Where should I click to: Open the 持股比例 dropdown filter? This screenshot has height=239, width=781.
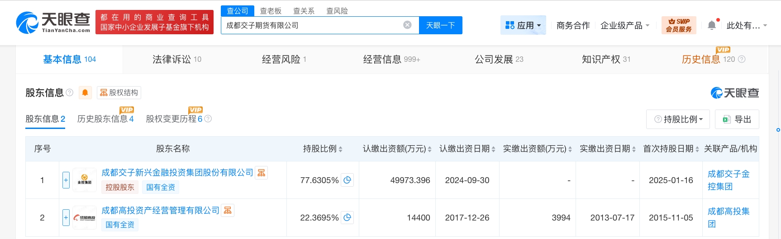[x=678, y=119]
